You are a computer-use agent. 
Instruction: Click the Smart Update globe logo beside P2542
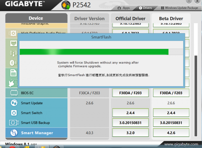66,5
